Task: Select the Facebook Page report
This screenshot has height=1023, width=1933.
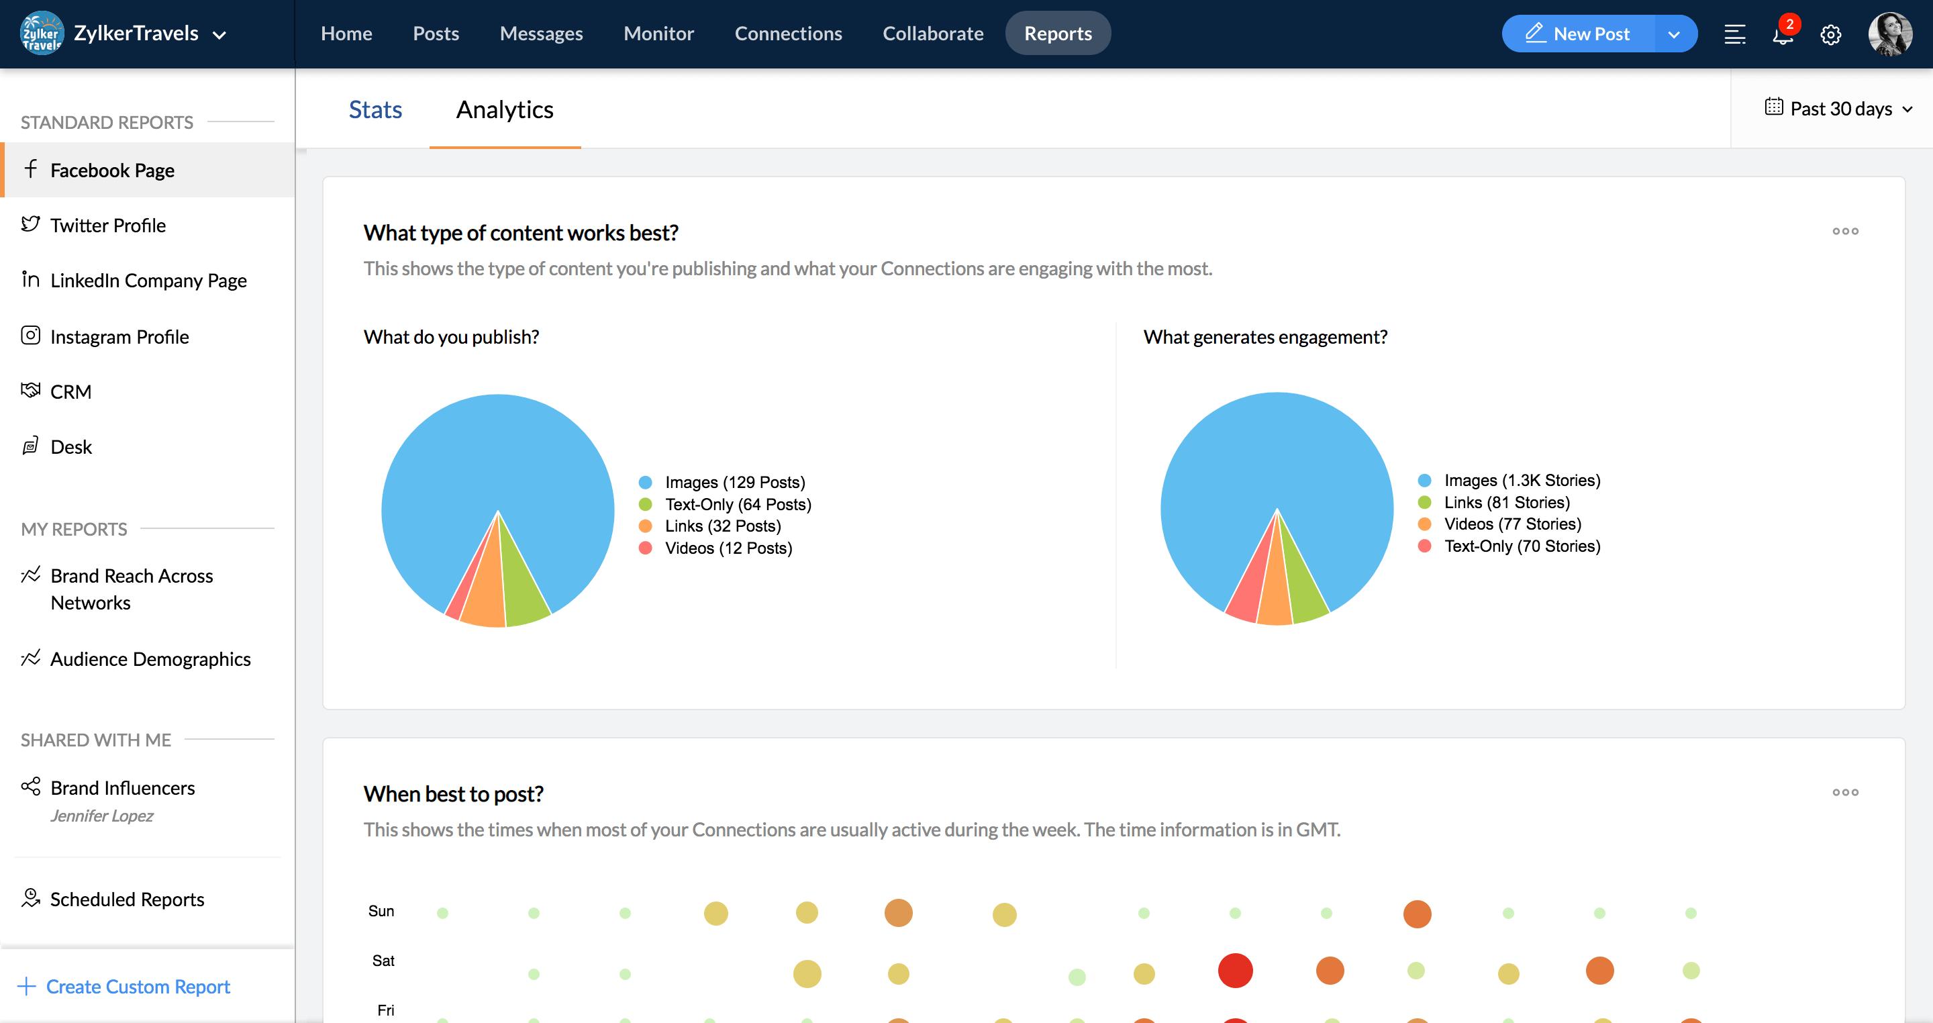Action: [148, 170]
